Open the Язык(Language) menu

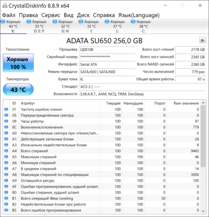pos(139,15)
